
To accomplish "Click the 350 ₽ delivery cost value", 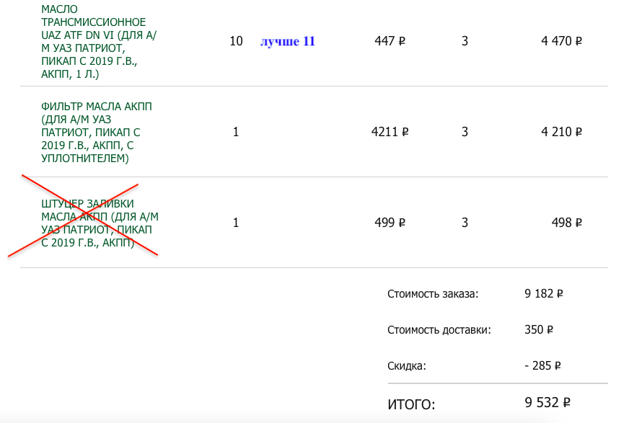I will pos(538,330).
